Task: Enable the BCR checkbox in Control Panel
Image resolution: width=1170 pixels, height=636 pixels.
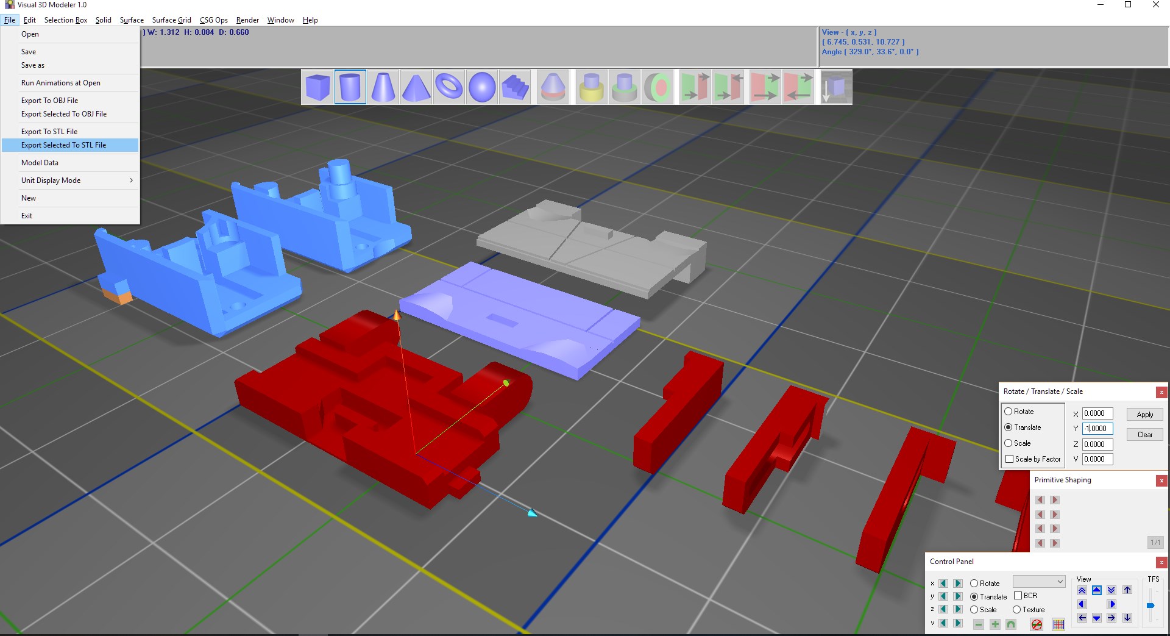Action: [1018, 596]
